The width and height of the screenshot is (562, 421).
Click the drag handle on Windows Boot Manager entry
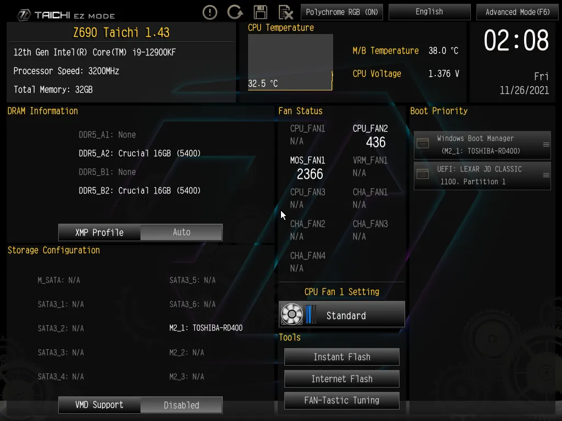click(x=546, y=144)
